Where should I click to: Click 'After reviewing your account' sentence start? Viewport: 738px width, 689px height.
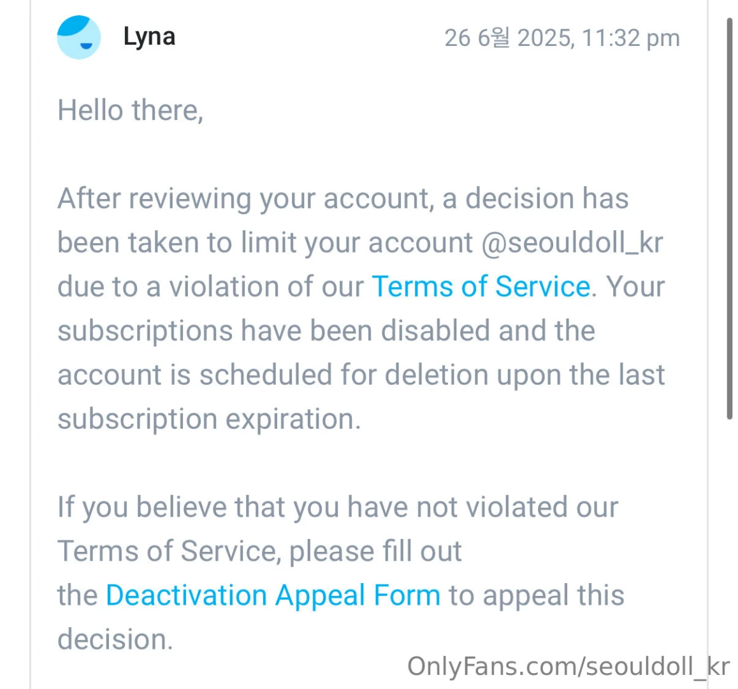pyautogui.click(x=245, y=198)
